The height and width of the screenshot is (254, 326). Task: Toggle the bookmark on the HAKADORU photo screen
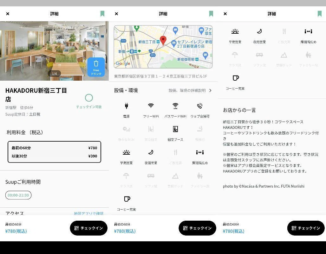coord(102,14)
